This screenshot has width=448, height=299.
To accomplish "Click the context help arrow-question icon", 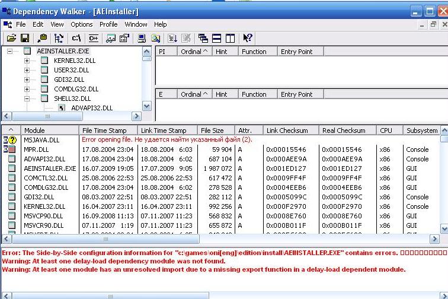I will (x=248, y=39).
